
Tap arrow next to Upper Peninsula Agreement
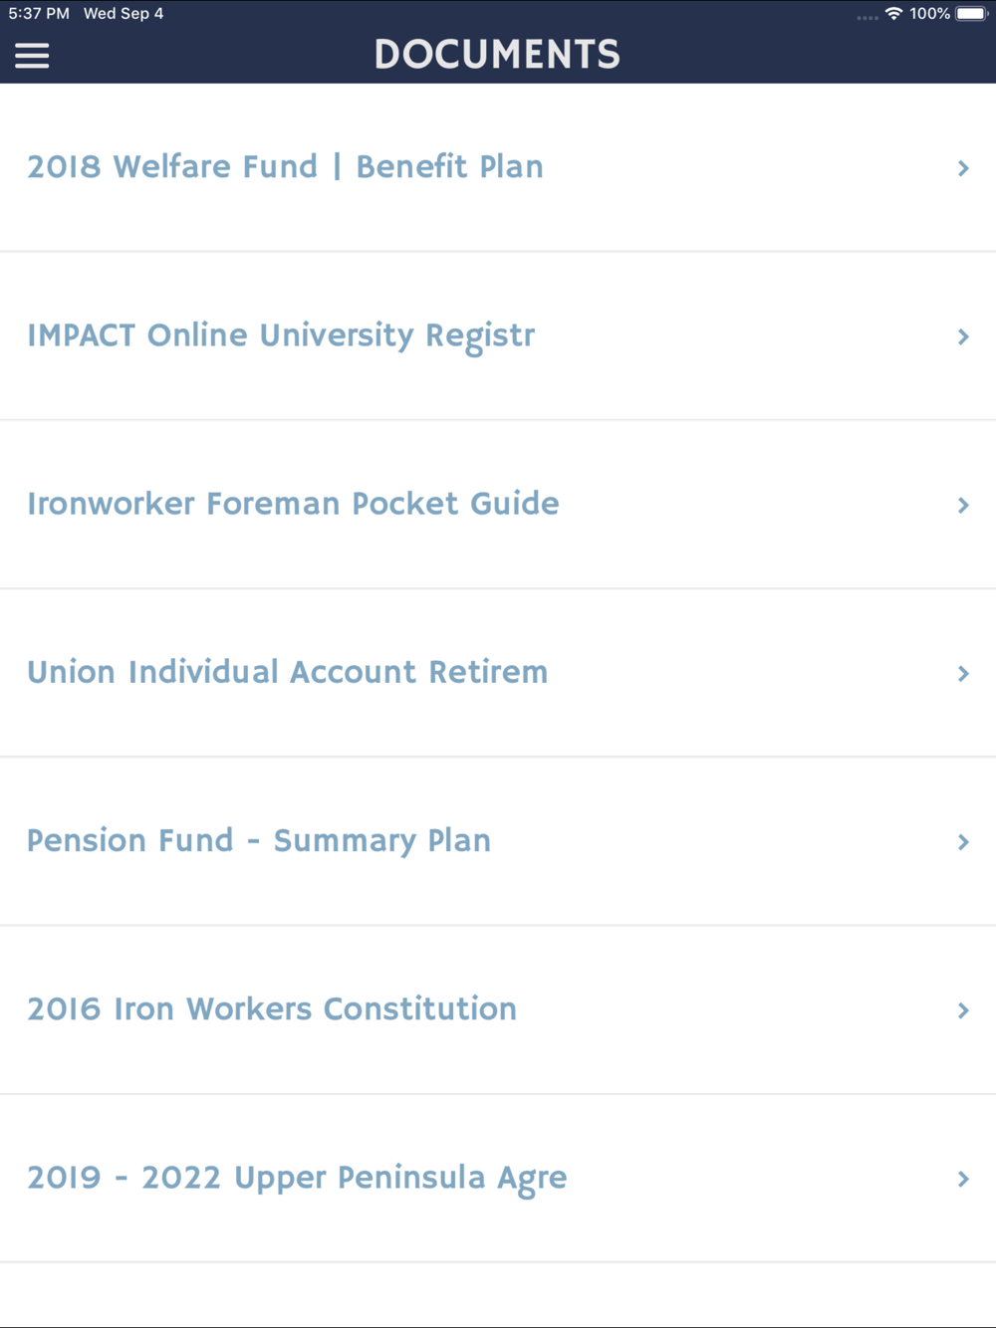click(963, 1179)
